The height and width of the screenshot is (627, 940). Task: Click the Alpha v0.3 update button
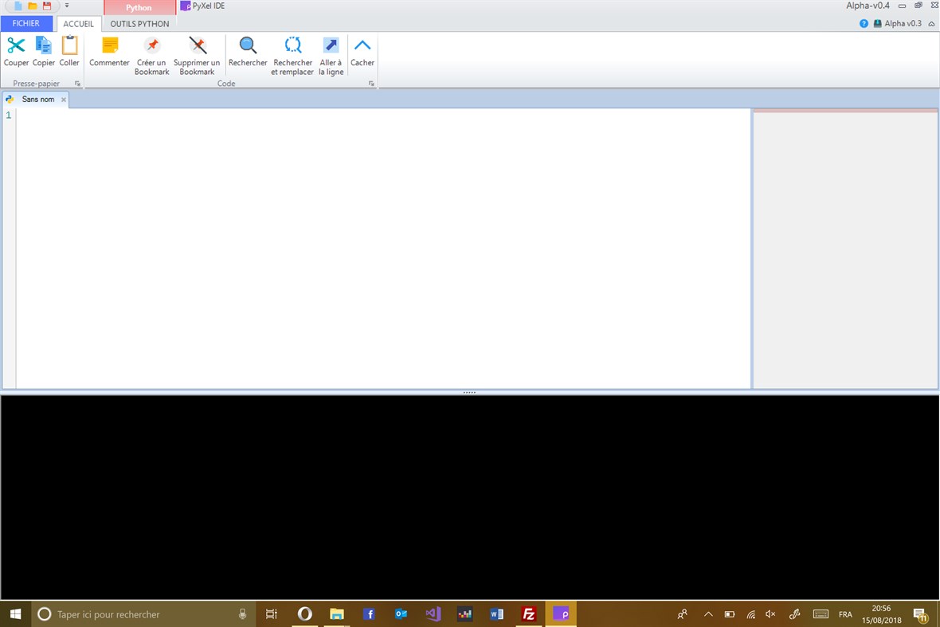pos(897,23)
